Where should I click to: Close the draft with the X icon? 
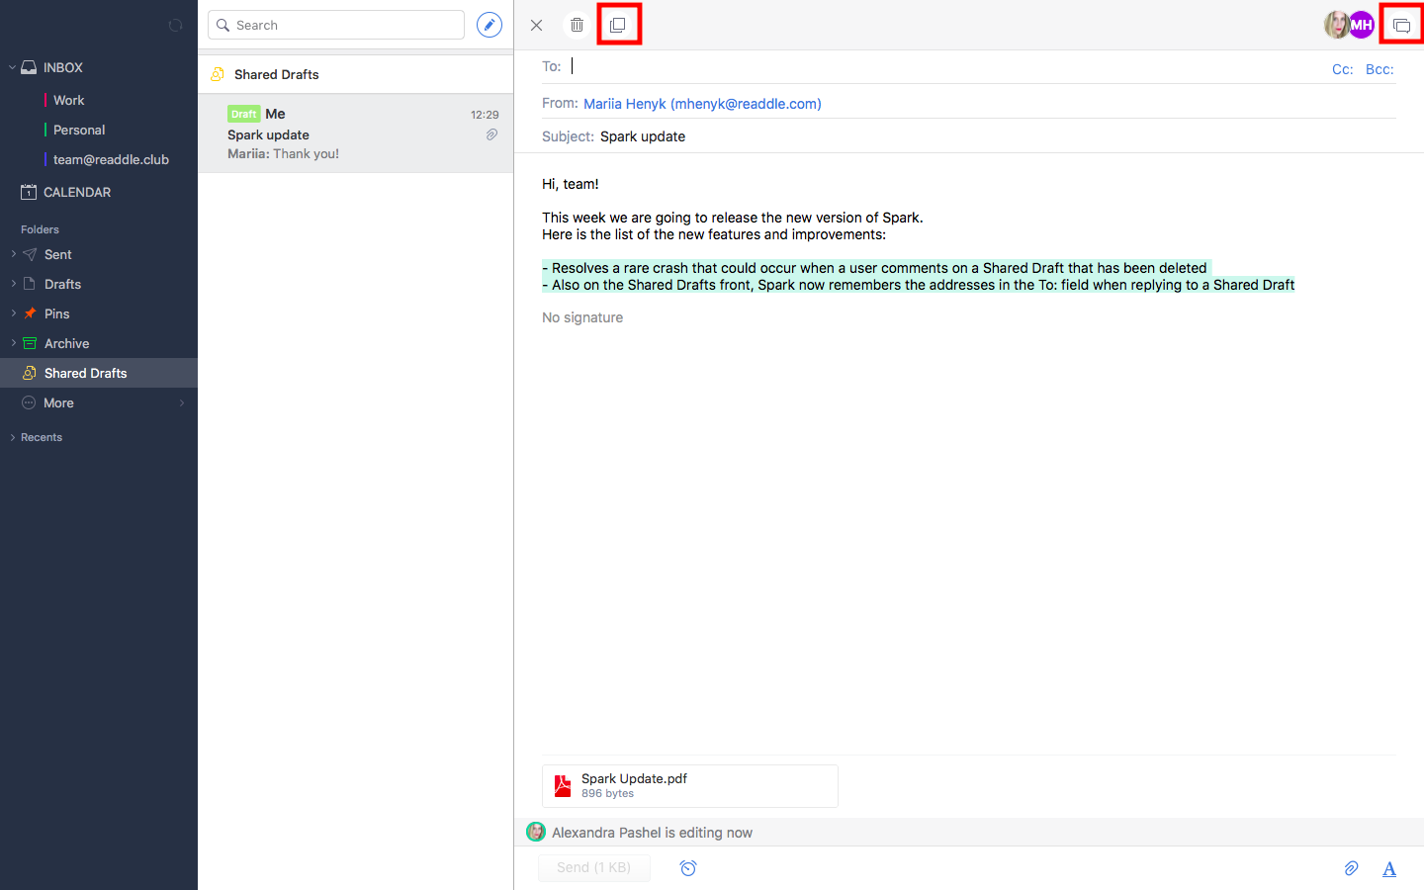(x=536, y=25)
